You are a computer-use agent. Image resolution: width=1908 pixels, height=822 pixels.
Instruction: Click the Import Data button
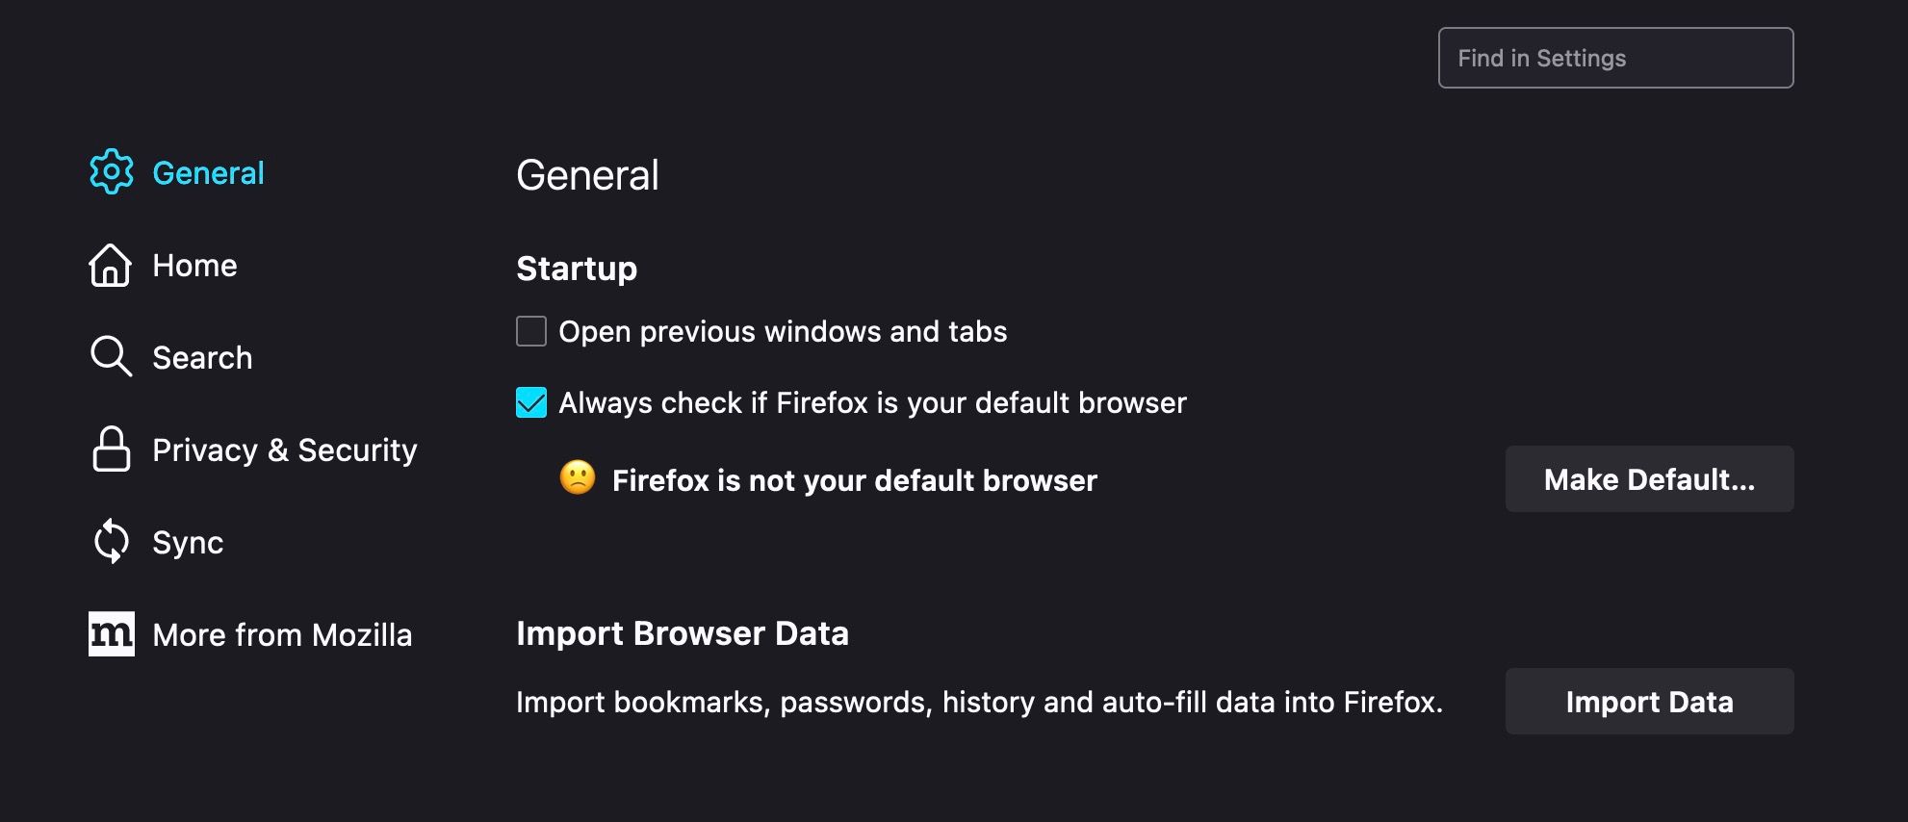tap(1649, 702)
